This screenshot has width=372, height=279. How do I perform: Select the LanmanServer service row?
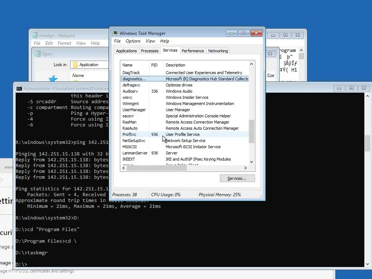tap(185, 153)
